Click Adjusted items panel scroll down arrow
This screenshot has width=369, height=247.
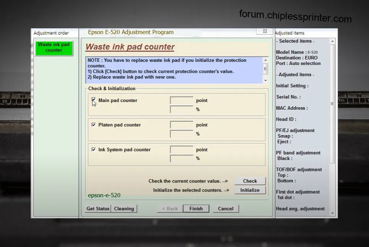tap(332, 213)
